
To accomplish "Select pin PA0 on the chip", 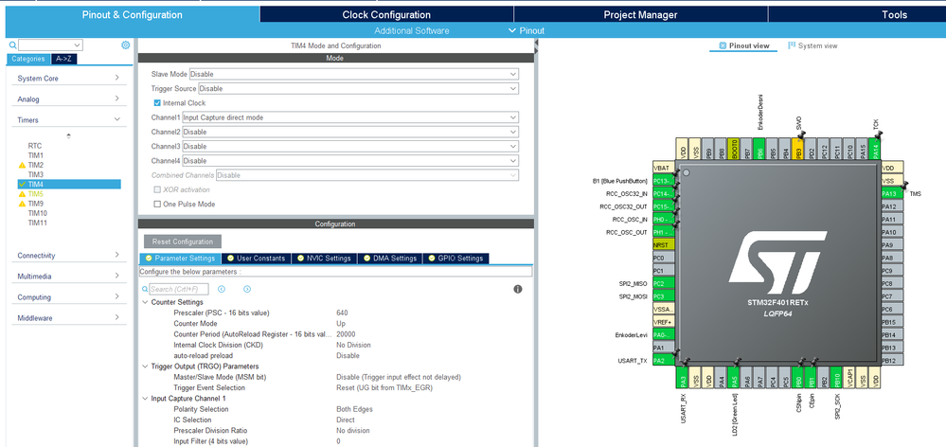I will pos(663,335).
